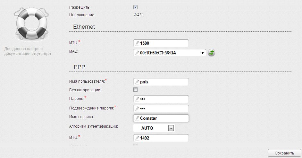Focus the Пароль password field
Viewport: 302px width, 158px height.
(164, 99)
